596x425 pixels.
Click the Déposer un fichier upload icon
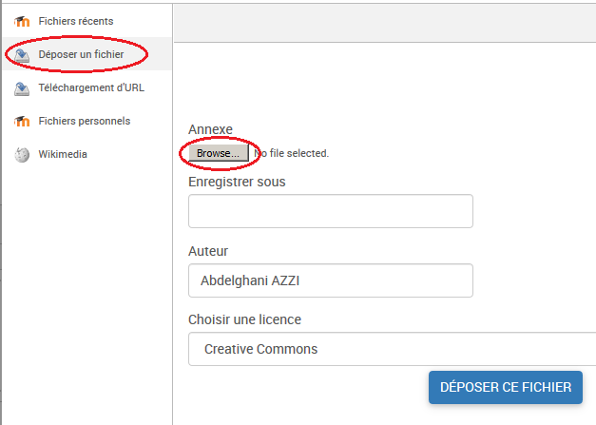[x=22, y=55]
